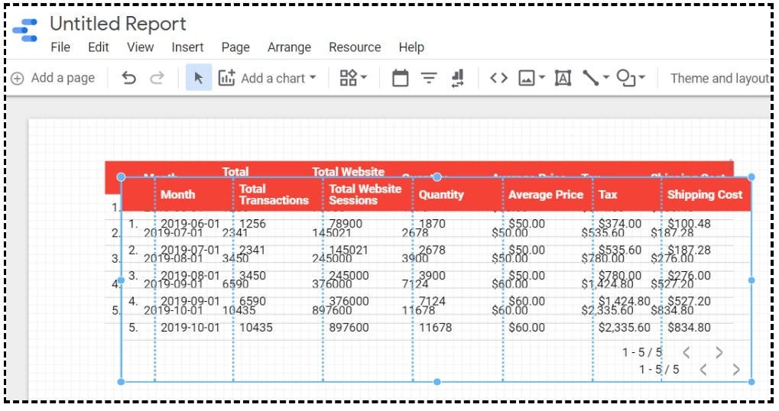
Task: Insert a filter control
Action: pyautogui.click(x=429, y=78)
